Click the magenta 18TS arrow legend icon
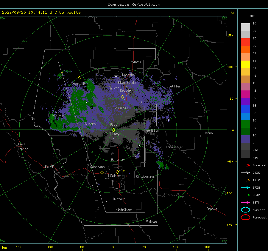The image size is (268, 251). 245,203
